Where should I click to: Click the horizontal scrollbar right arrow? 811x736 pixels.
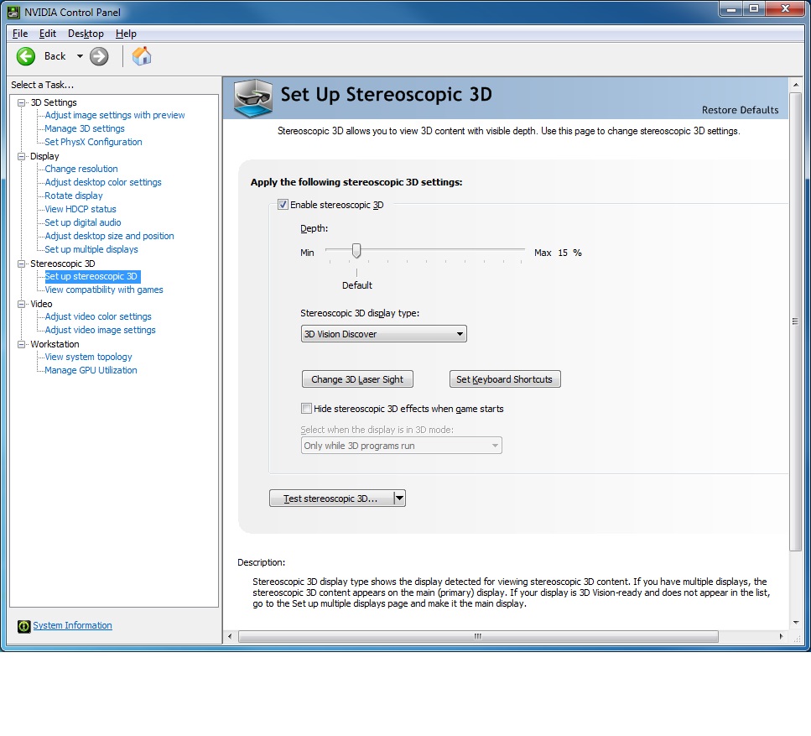781,636
